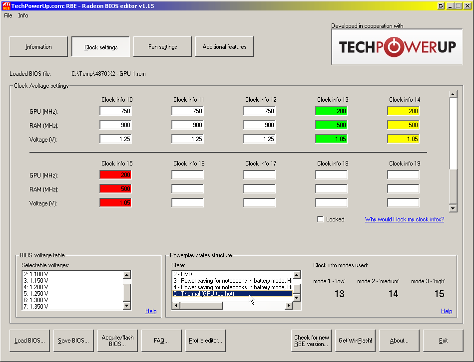Click the Get WinFlash! button
Viewport: 474px width, 362px height.
355,340
